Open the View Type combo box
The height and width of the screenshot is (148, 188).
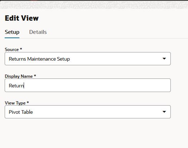tap(88, 112)
